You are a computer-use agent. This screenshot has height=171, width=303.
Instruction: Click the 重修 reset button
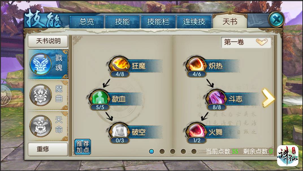coord(48,149)
